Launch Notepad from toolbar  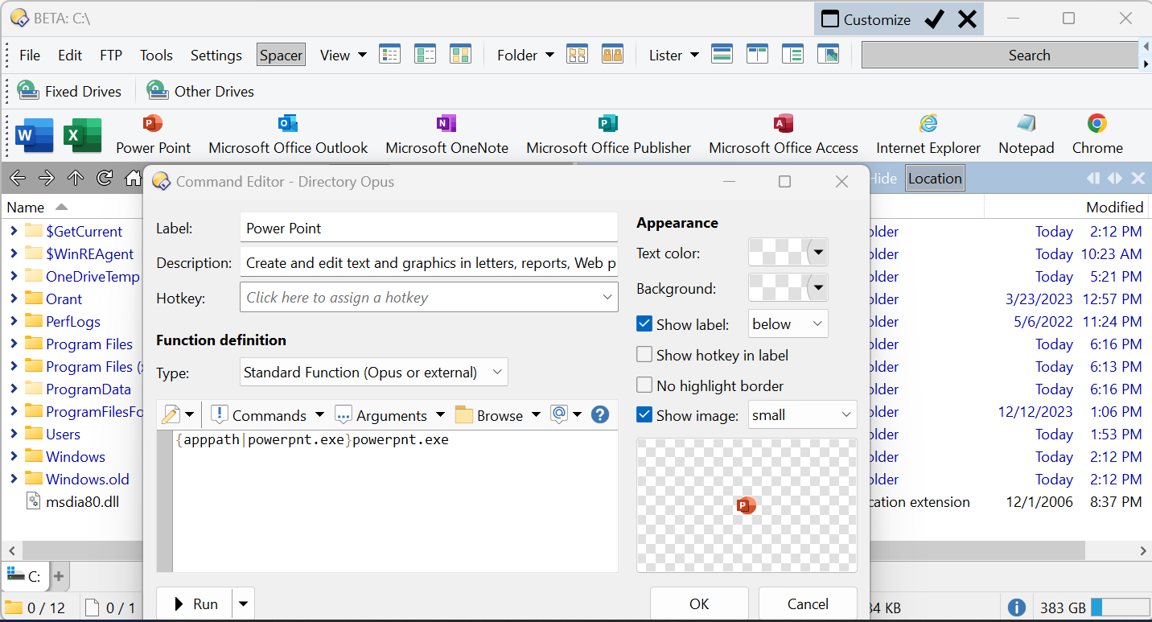tap(1026, 135)
